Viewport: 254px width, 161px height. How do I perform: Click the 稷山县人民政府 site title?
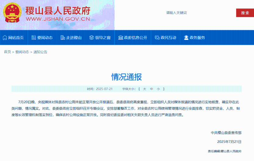(x=58, y=10)
